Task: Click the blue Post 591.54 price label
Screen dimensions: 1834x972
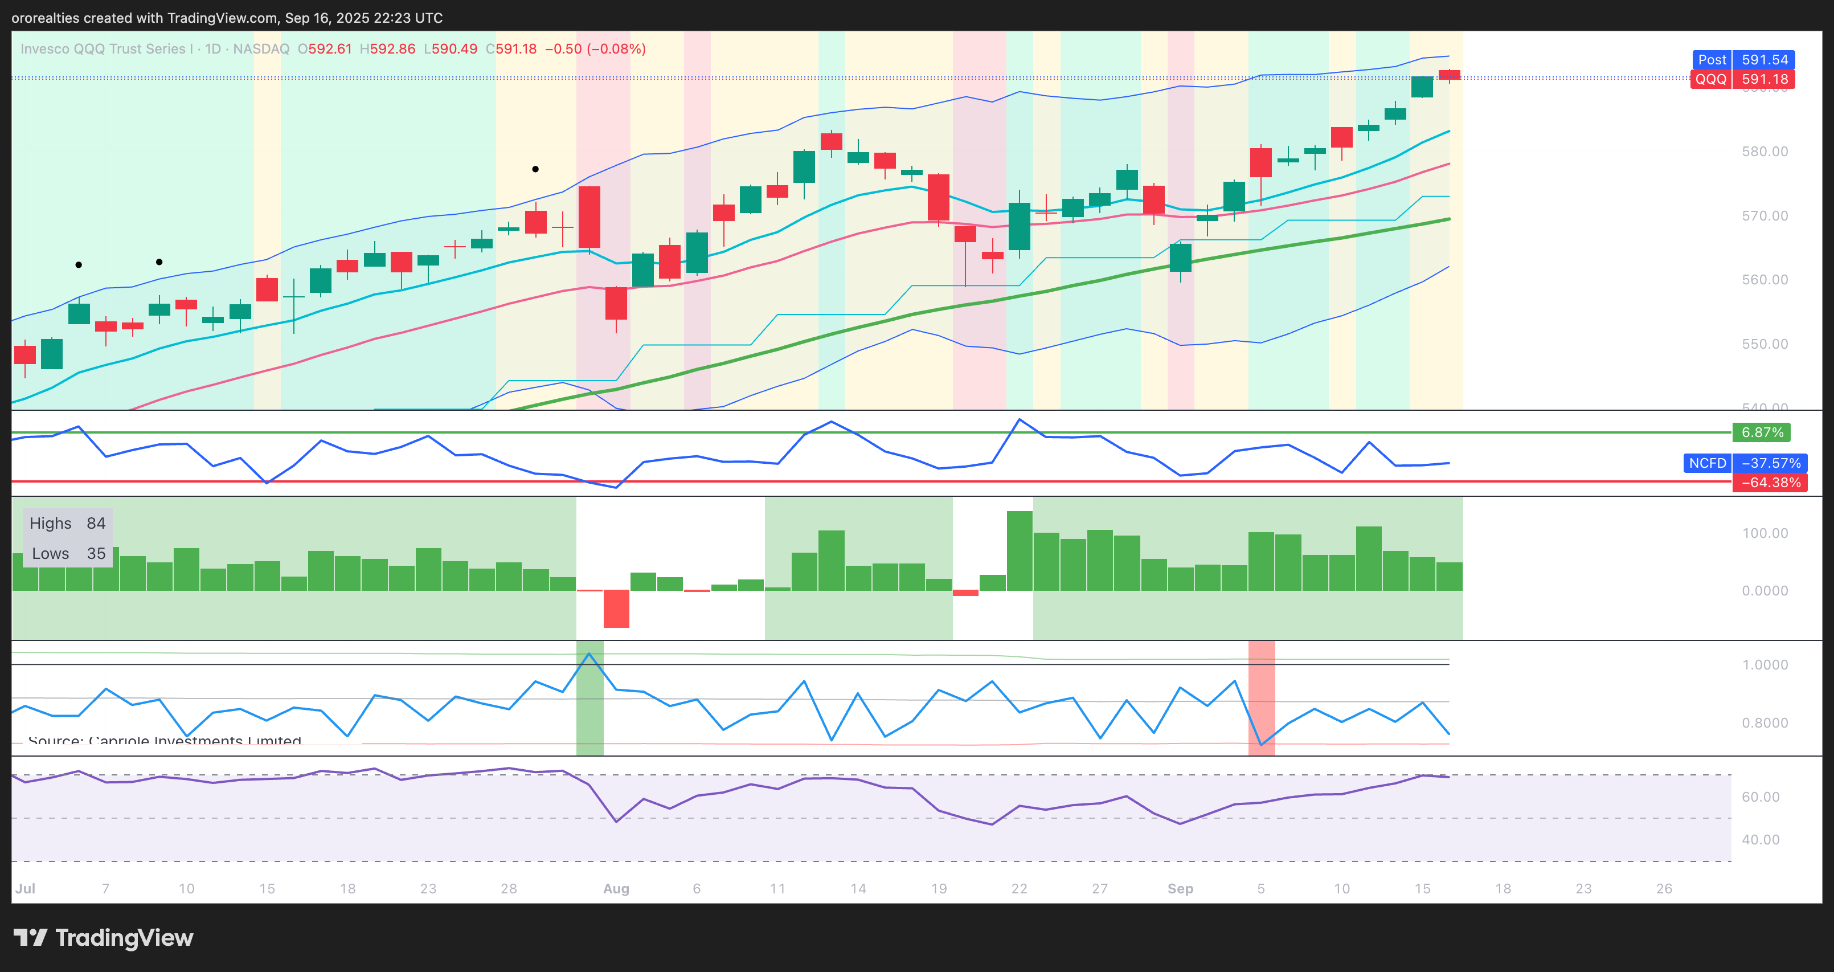Action: pos(1743,60)
